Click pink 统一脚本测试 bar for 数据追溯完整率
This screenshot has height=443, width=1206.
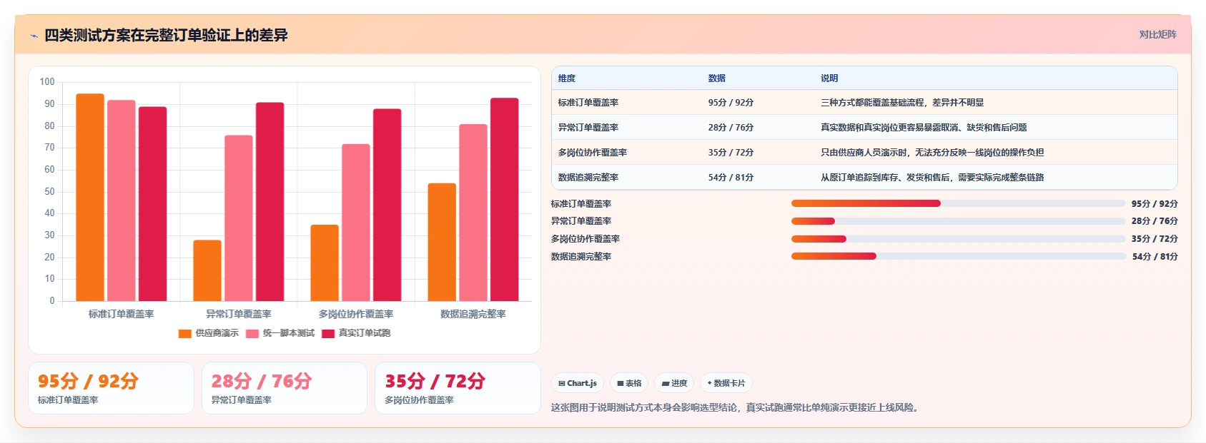click(473, 213)
